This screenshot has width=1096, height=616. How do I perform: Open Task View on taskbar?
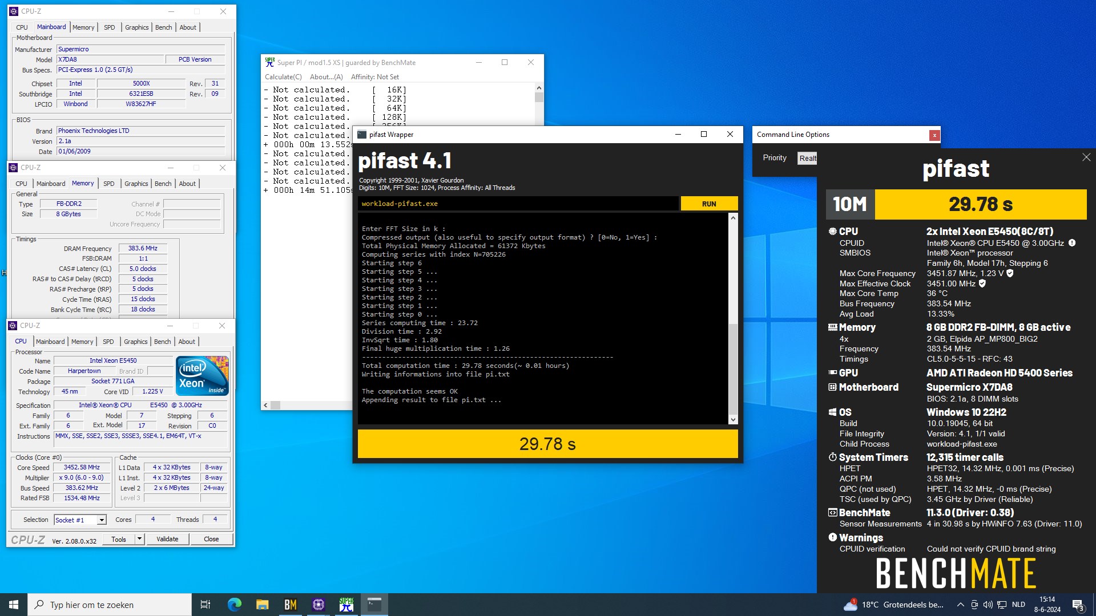tap(205, 605)
